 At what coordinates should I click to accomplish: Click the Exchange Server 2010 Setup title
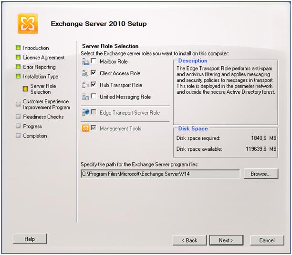tap(99, 24)
